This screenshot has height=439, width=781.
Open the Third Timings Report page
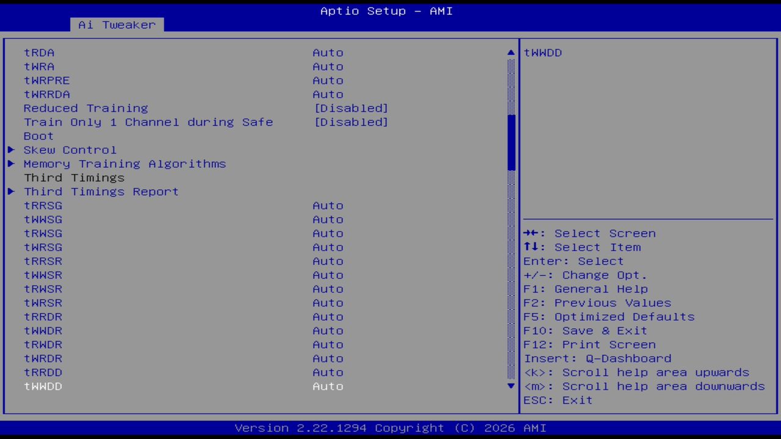(101, 191)
